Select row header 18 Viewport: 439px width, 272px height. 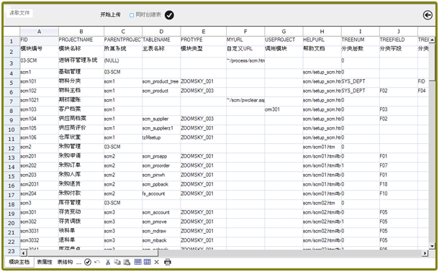(12, 204)
